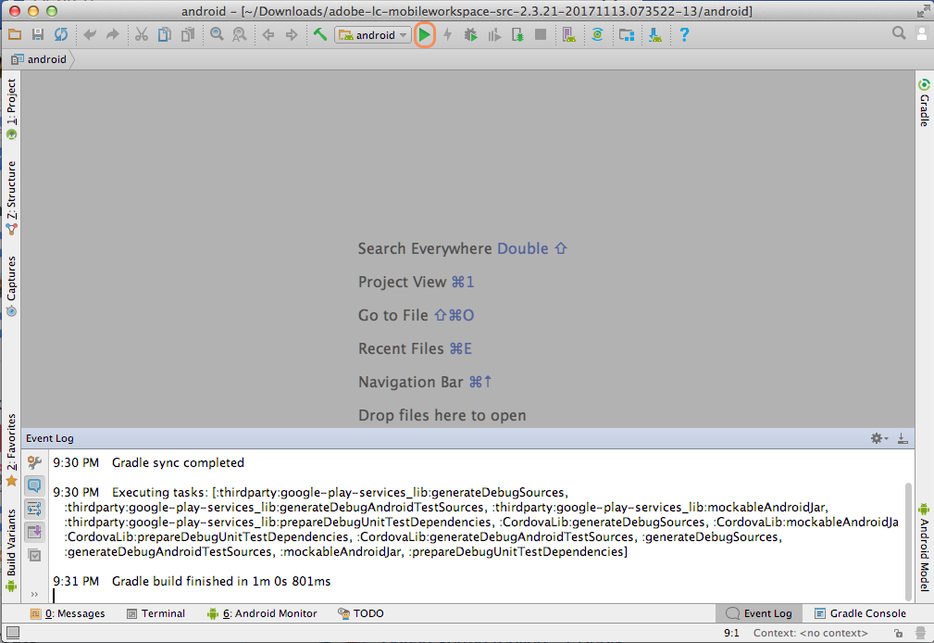
Task: Click Context: <no context> in status bar
Action: [810, 633]
